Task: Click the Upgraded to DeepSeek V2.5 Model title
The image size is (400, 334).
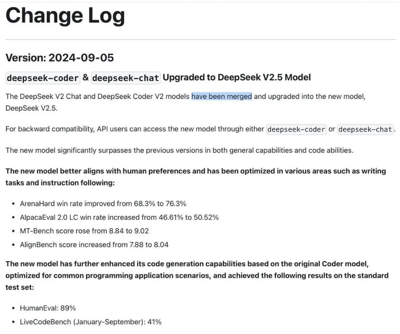Action: 237,77
